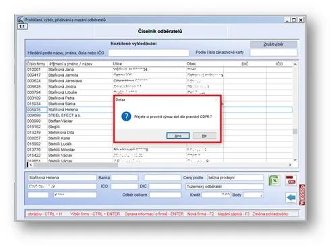The image size is (335, 250).
Task: Close the Dotaz dialog
Action: tap(216, 100)
